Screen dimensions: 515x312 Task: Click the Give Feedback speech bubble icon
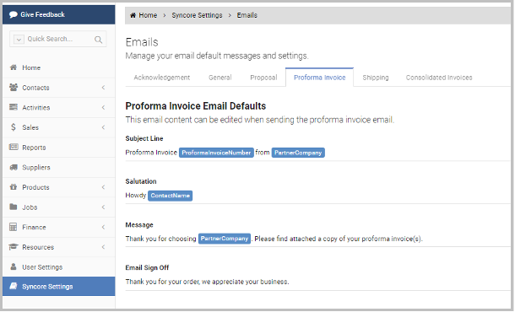coord(14,14)
